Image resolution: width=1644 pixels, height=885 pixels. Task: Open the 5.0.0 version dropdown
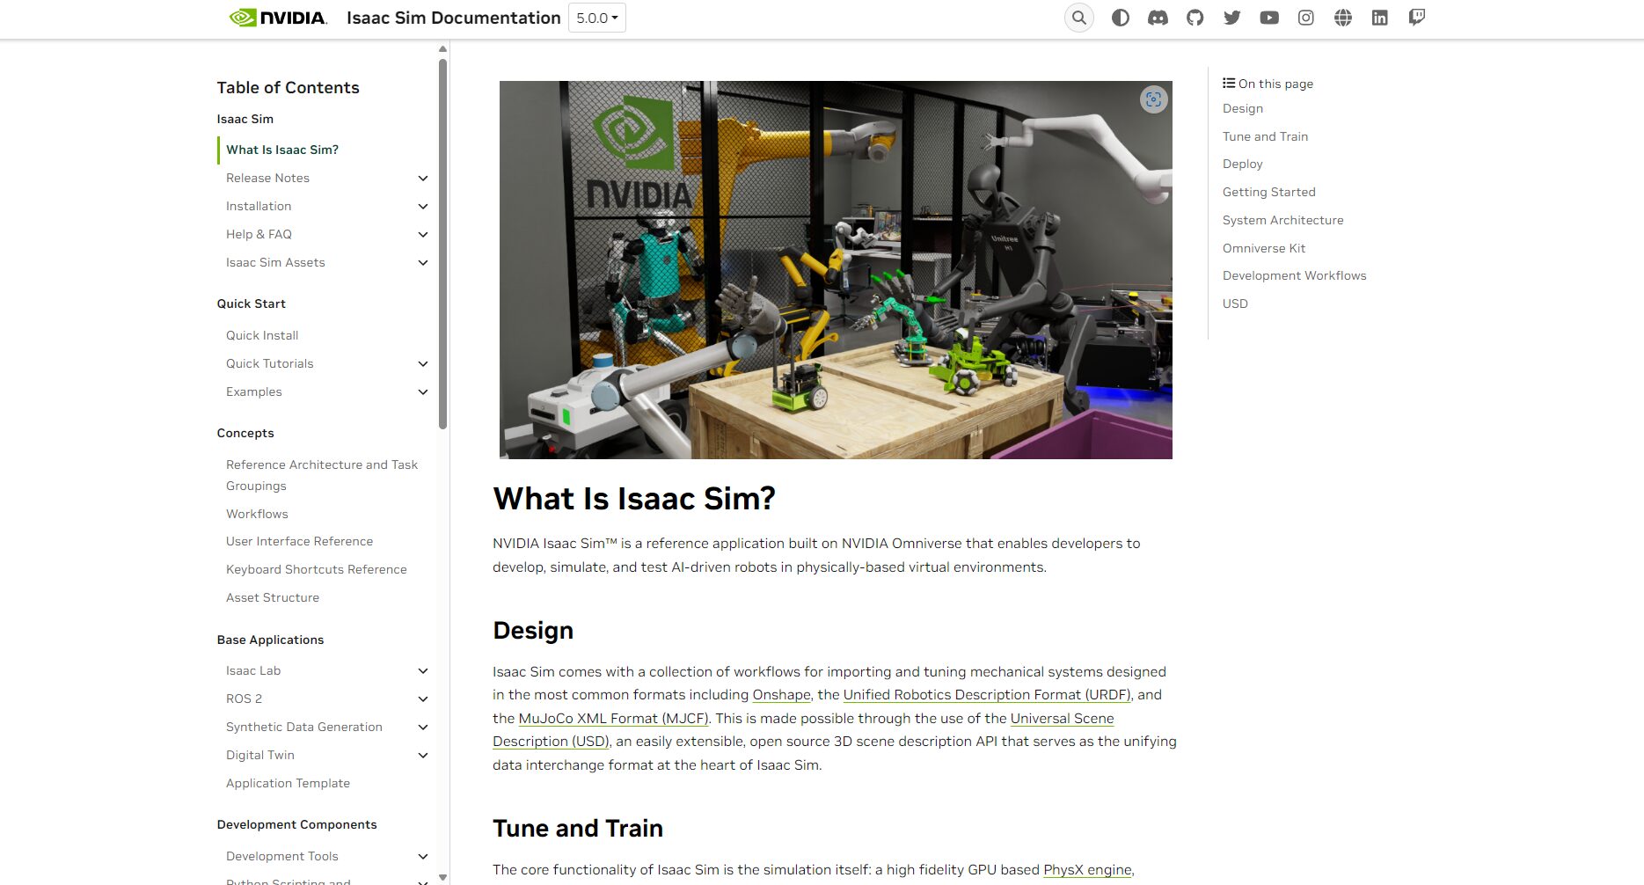[x=596, y=18]
